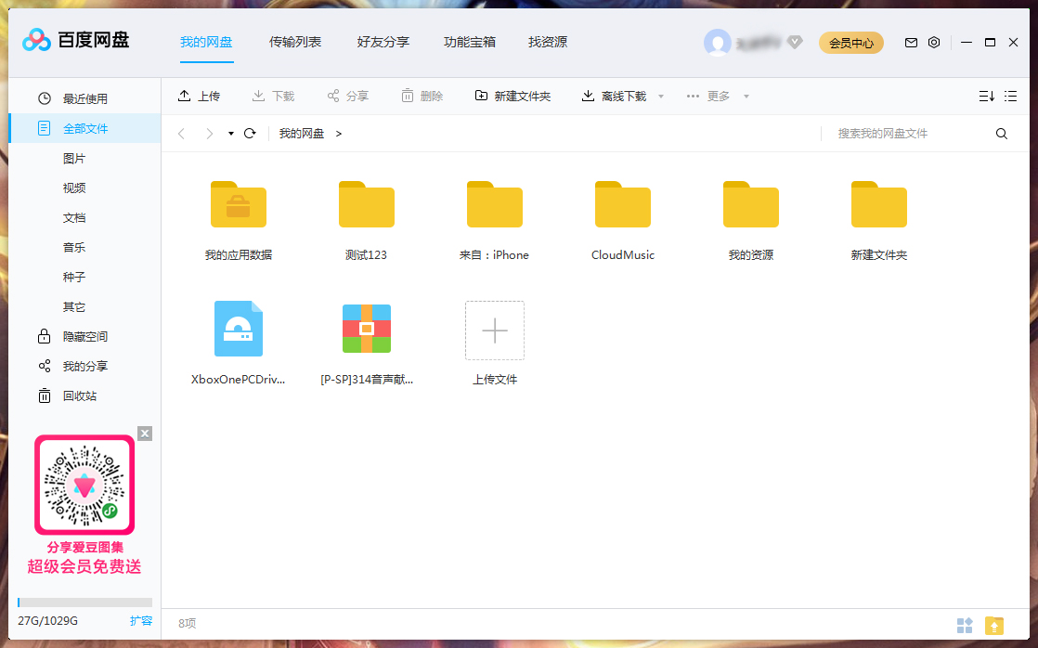Image resolution: width=1038 pixels, height=648 pixels.
Task: Click the sort order icon above the file list
Action: tap(986, 96)
